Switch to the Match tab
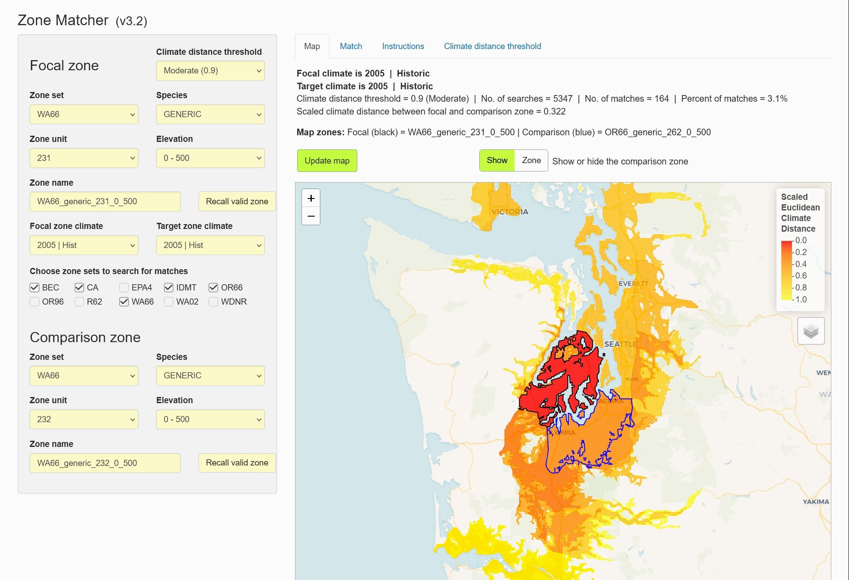 pyautogui.click(x=351, y=46)
